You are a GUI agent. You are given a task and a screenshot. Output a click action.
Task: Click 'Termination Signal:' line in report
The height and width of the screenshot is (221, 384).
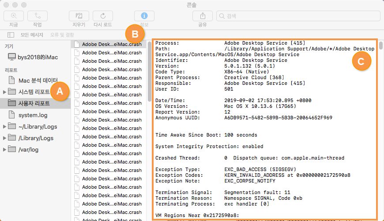(222, 192)
